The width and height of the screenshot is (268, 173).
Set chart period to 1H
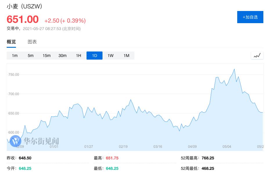78,56
